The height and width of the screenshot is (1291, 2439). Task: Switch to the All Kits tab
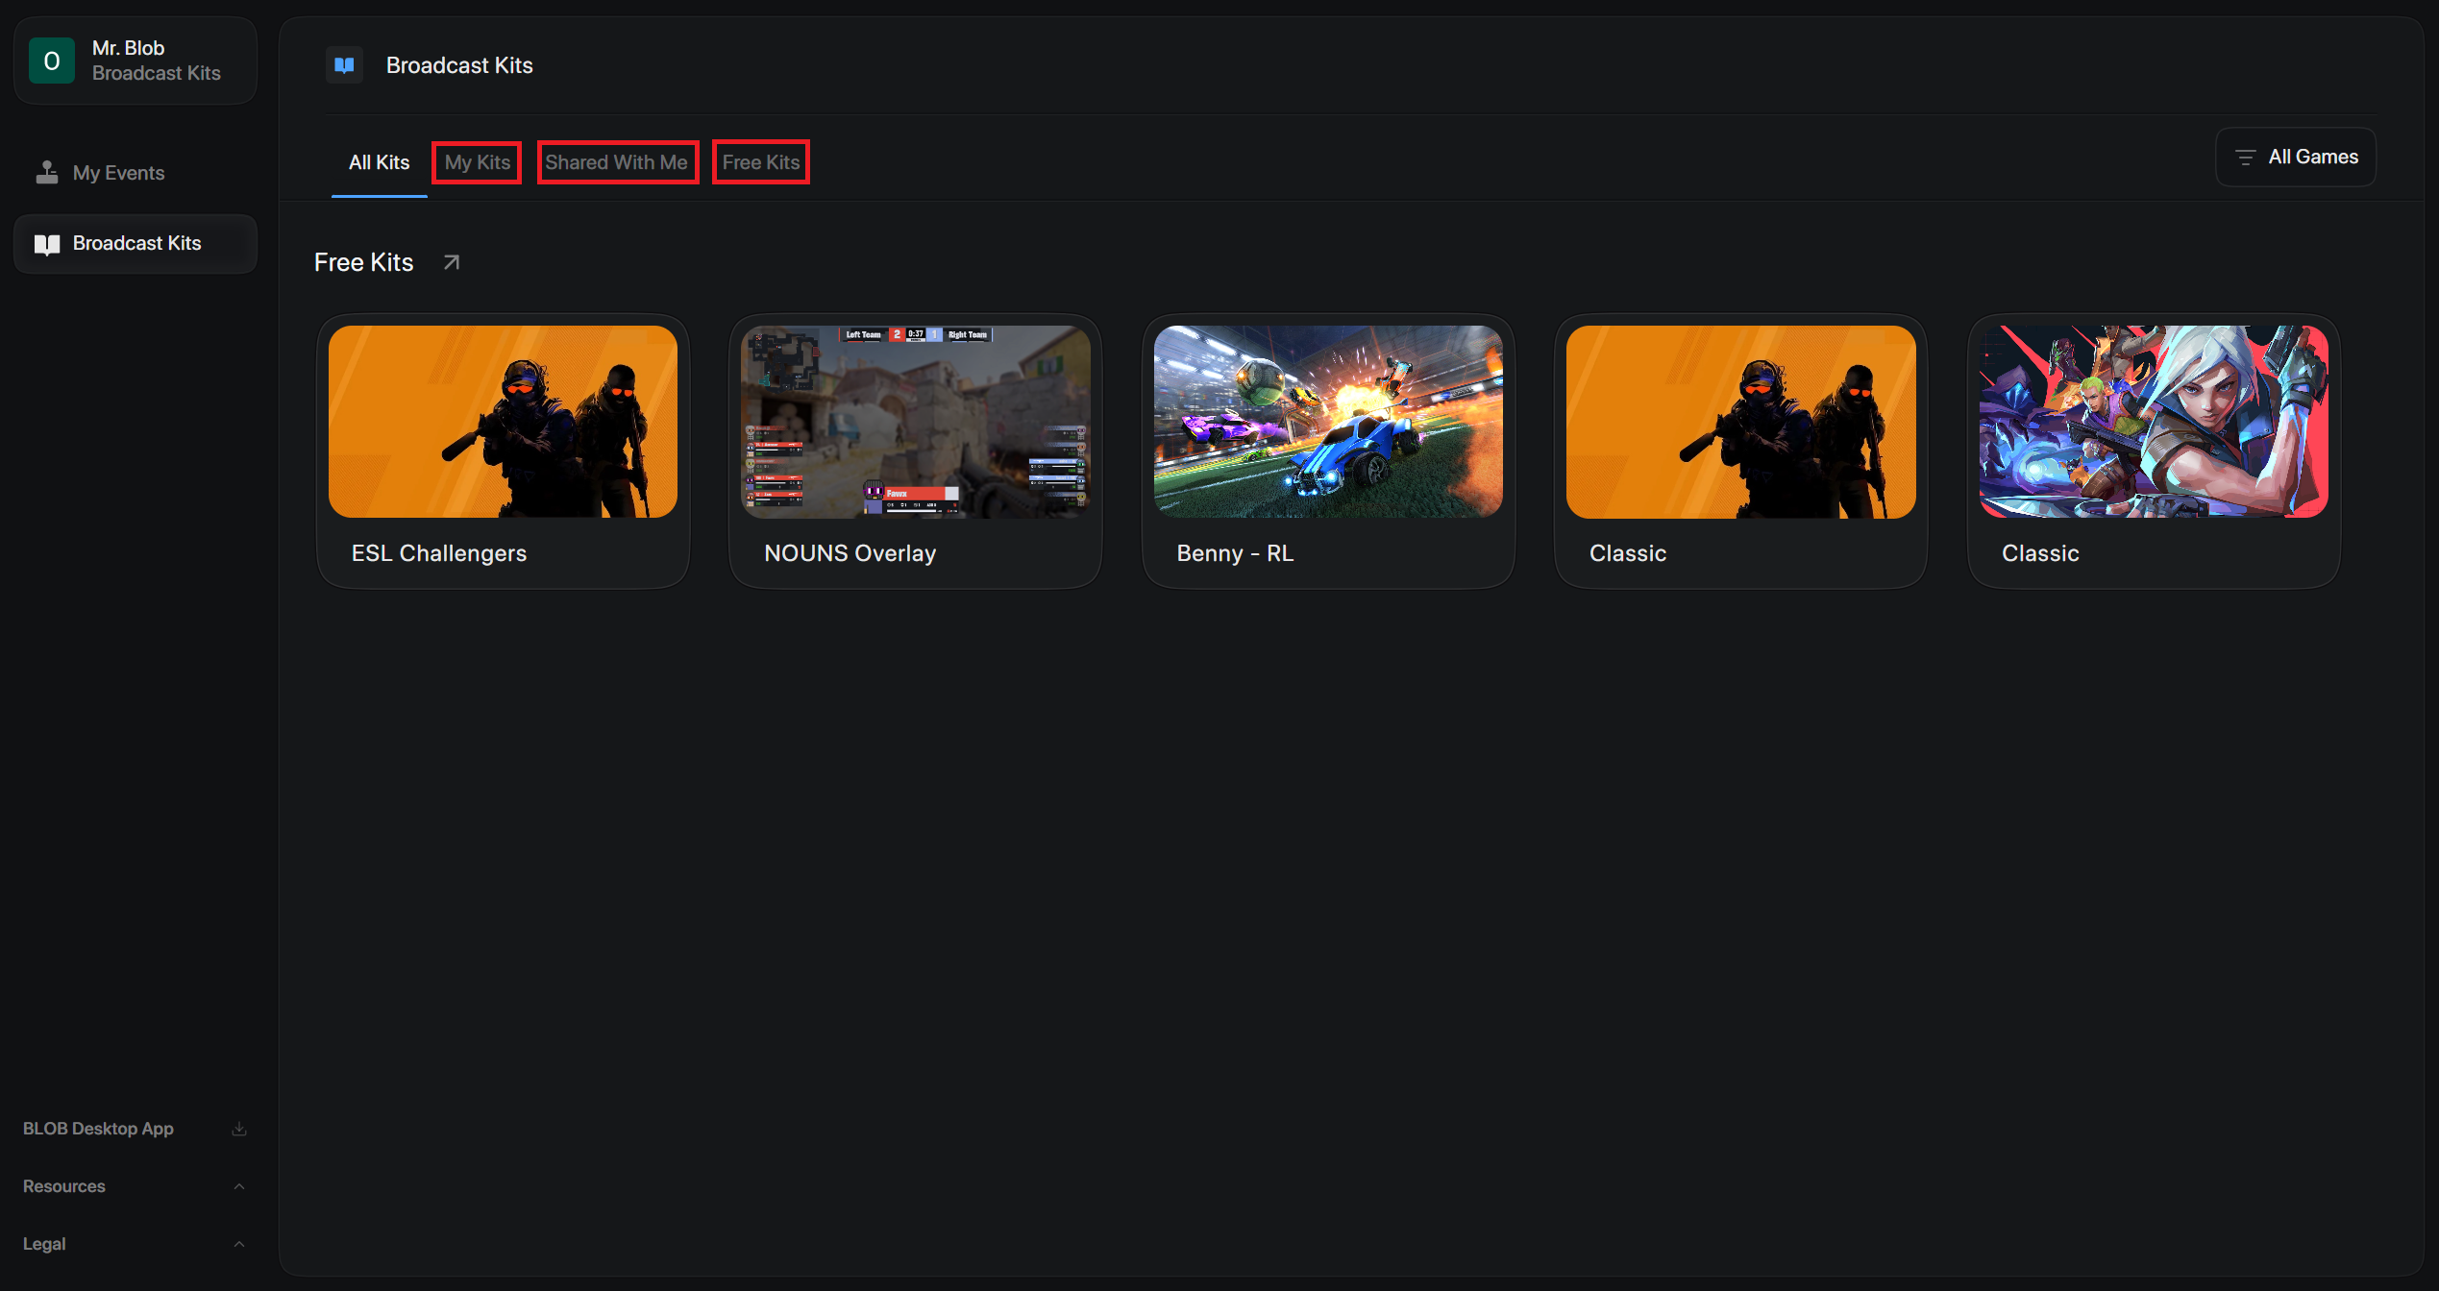pyautogui.click(x=379, y=162)
